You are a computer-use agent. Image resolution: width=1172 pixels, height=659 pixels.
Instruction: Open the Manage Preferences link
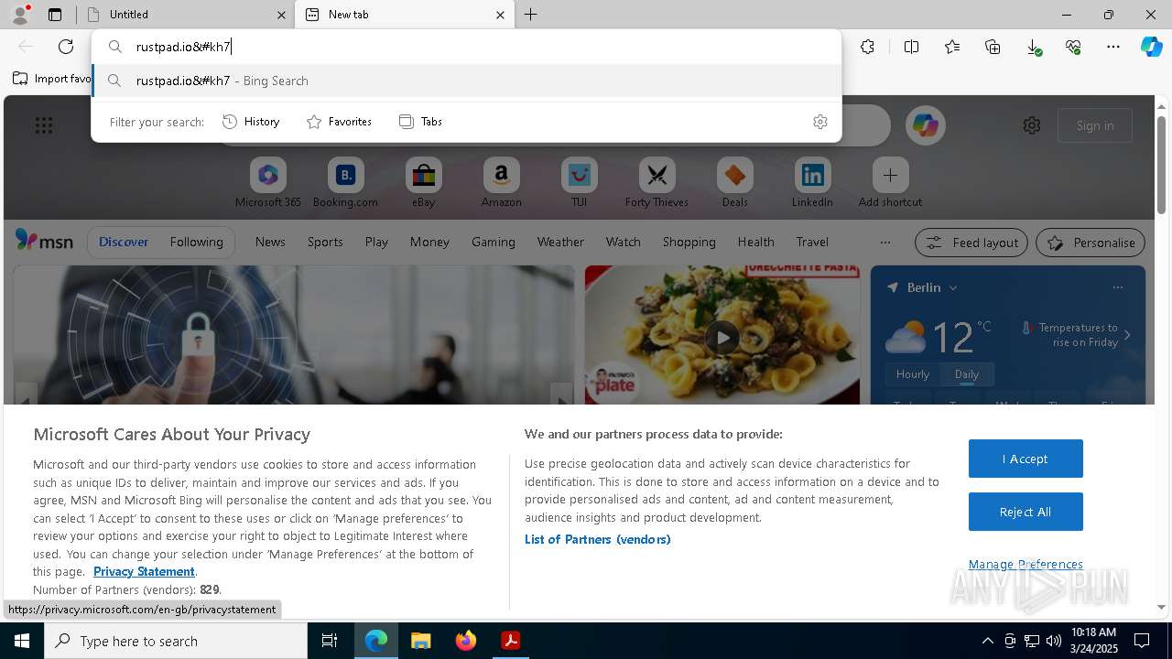click(1025, 564)
